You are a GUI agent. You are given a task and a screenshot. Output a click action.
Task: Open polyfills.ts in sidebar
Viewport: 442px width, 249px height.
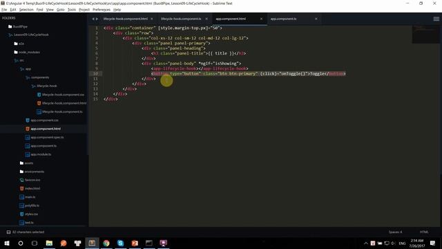pos(32,205)
